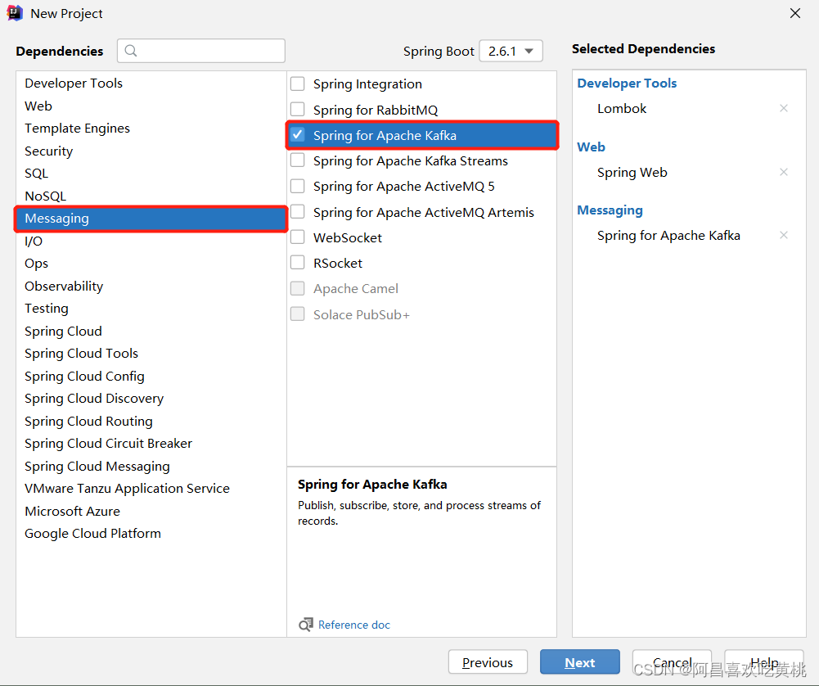819x686 pixels.
Task: Tick Spring for Apache Kafka Streams
Action: point(298,160)
